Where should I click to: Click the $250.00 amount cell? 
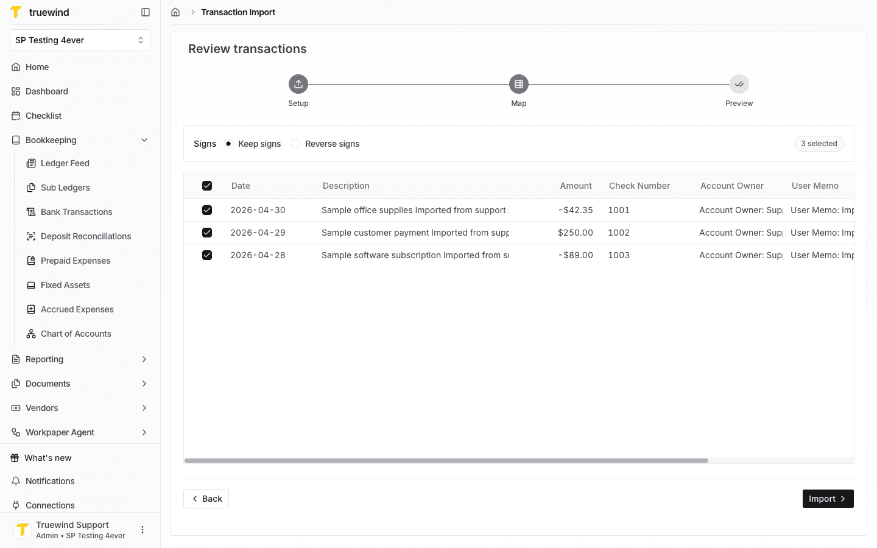(576, 233)
